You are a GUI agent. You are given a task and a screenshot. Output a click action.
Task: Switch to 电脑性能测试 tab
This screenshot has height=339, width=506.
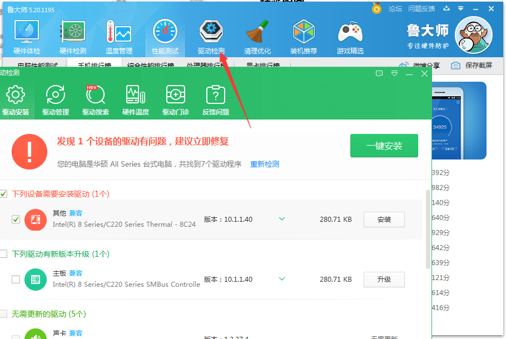[x=37, y=64]
